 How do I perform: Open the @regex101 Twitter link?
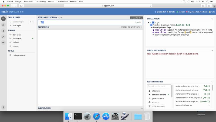[160, 12]
